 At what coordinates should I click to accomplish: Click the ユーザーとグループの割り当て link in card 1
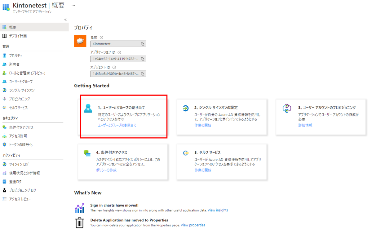click(117, 125)
